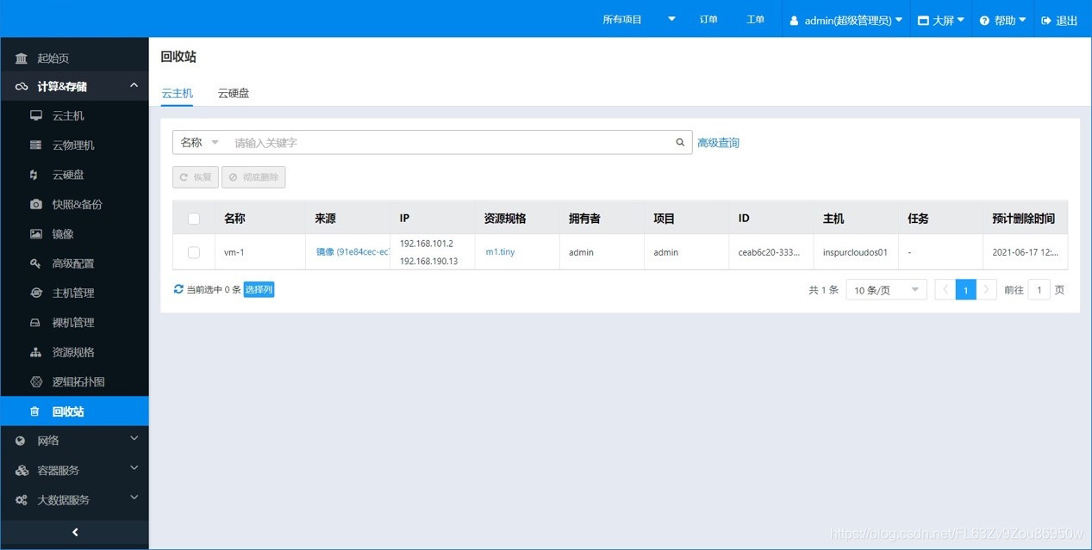Viewport: 1092px width, 550px height.
Task: Click the previous page arrow
Action: [x=945, y=290]
